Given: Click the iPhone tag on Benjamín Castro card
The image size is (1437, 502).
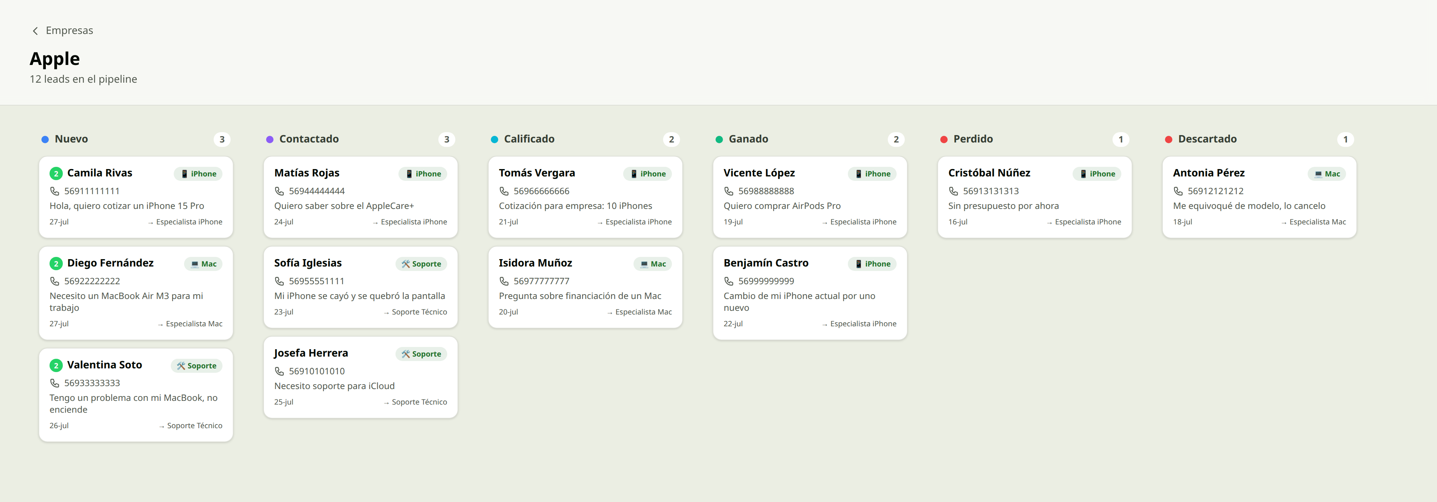Looking at the screenshot, I should pyautogui.click(x=873, y=264).
